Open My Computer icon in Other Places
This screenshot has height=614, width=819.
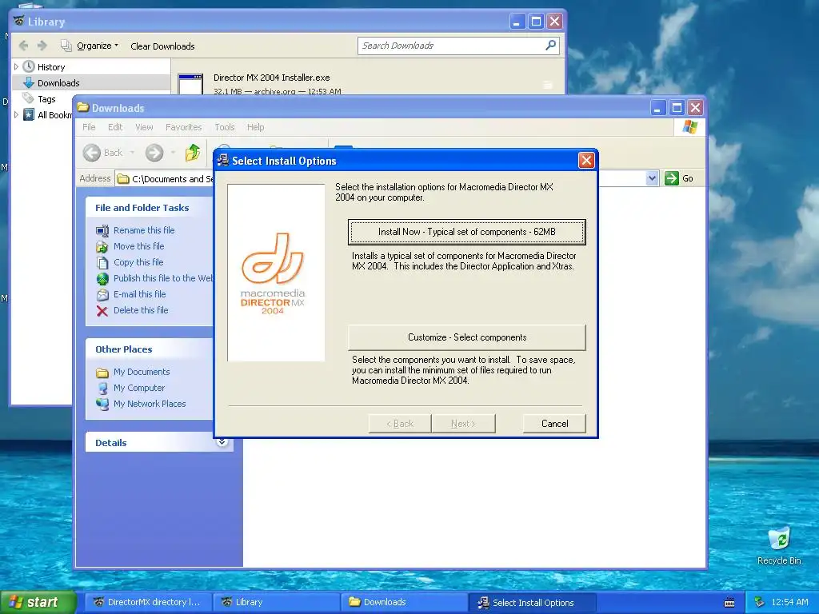[102, 388]
